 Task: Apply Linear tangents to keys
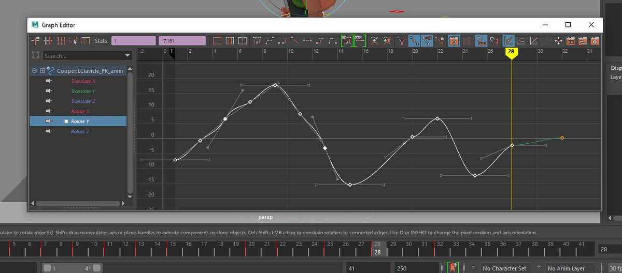tap(295, 40)
